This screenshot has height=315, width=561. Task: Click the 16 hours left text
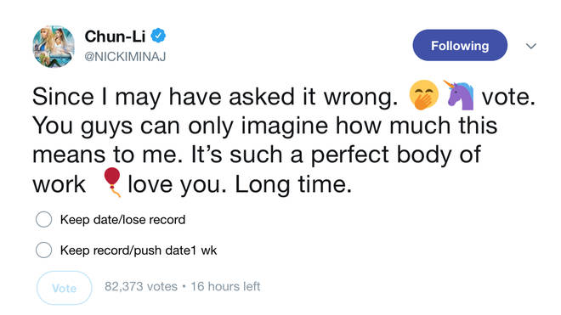click(x=225, y=286)
